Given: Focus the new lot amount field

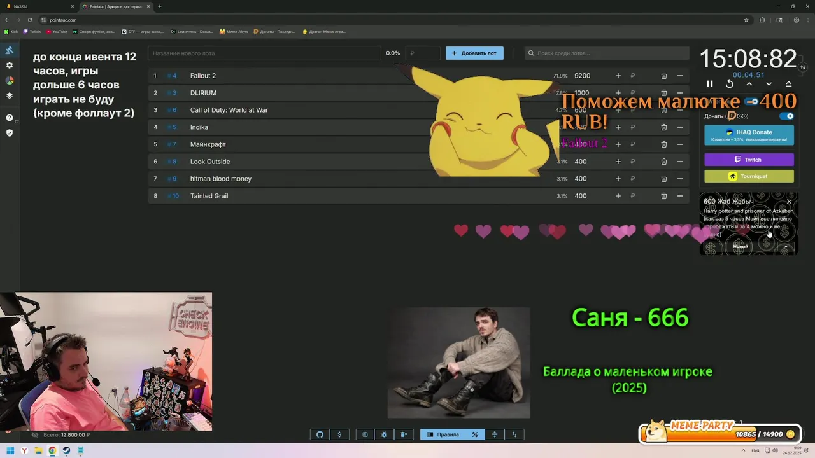Looking at the screenshot, I should [x=423, y=53].
